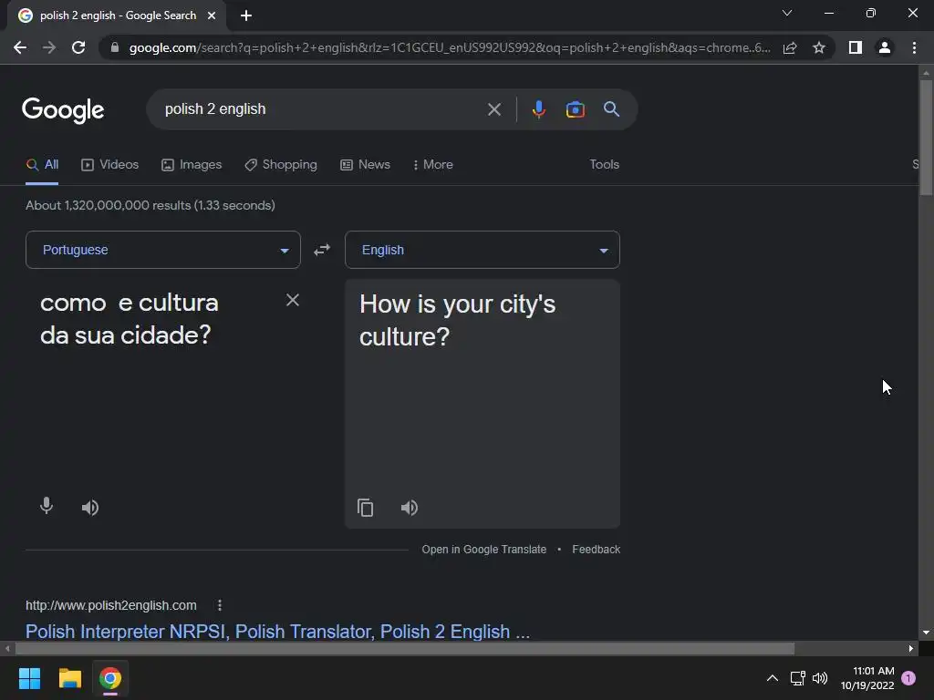
Task: Open search by image camera icon
Action: click(575, 109)
